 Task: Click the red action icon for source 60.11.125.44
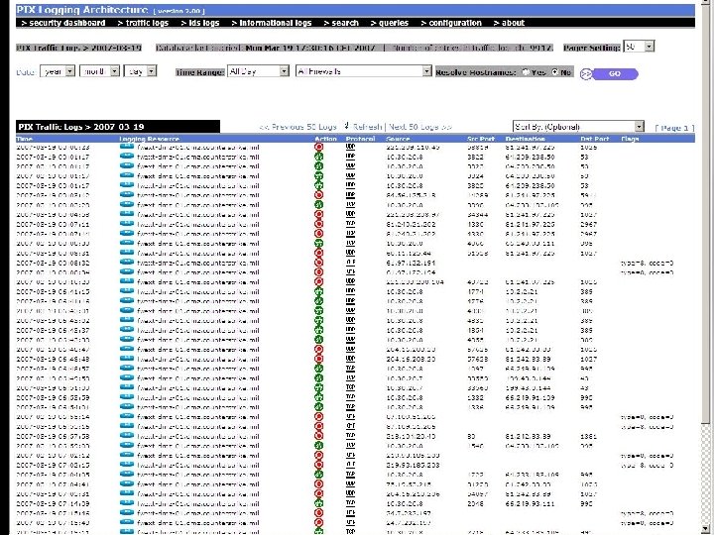(x=318, y=253)
